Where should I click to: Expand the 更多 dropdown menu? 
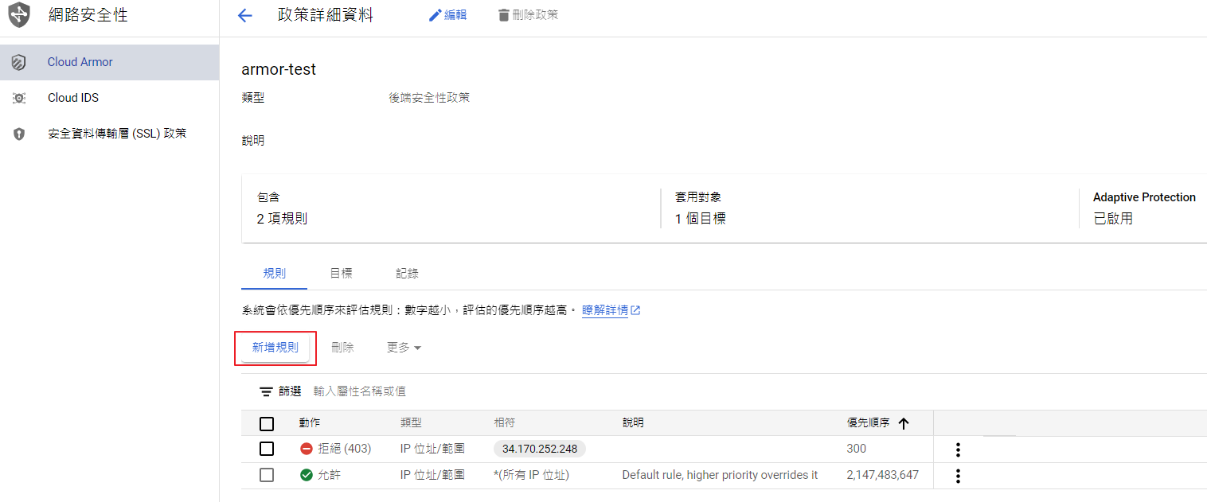[x=404, y=348]
